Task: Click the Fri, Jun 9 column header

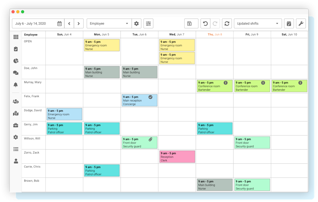Action: [252, 35]
